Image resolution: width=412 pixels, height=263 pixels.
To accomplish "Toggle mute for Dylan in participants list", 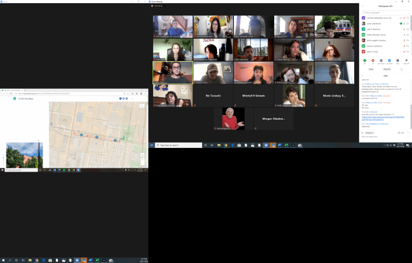I will coord(403,23).
